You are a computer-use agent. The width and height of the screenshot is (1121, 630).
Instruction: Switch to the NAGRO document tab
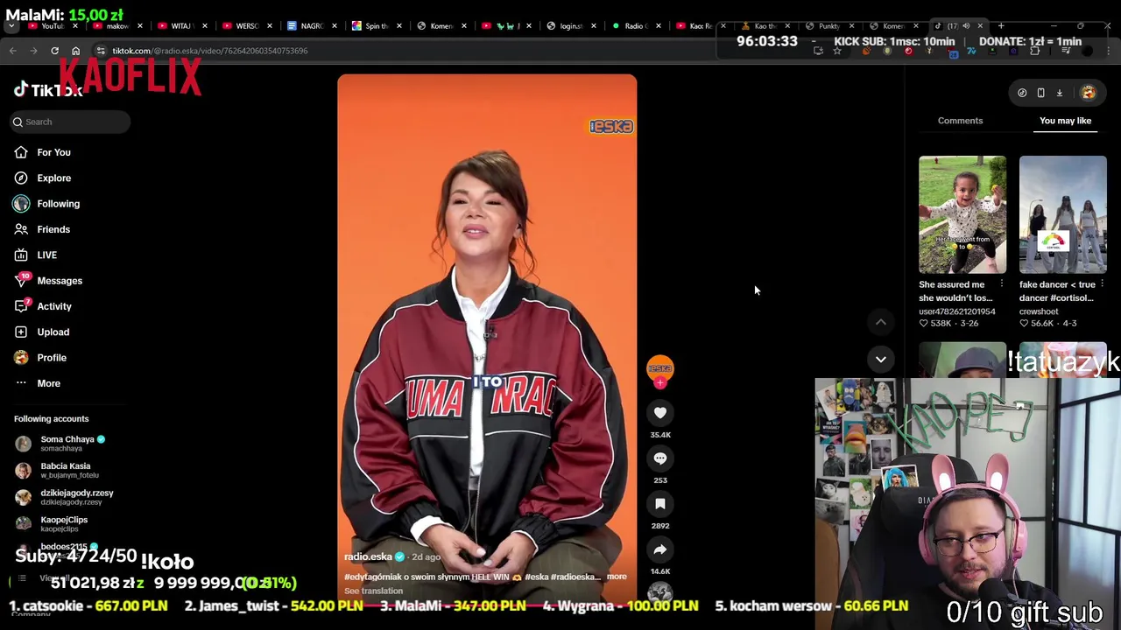(x=311, y=26)
